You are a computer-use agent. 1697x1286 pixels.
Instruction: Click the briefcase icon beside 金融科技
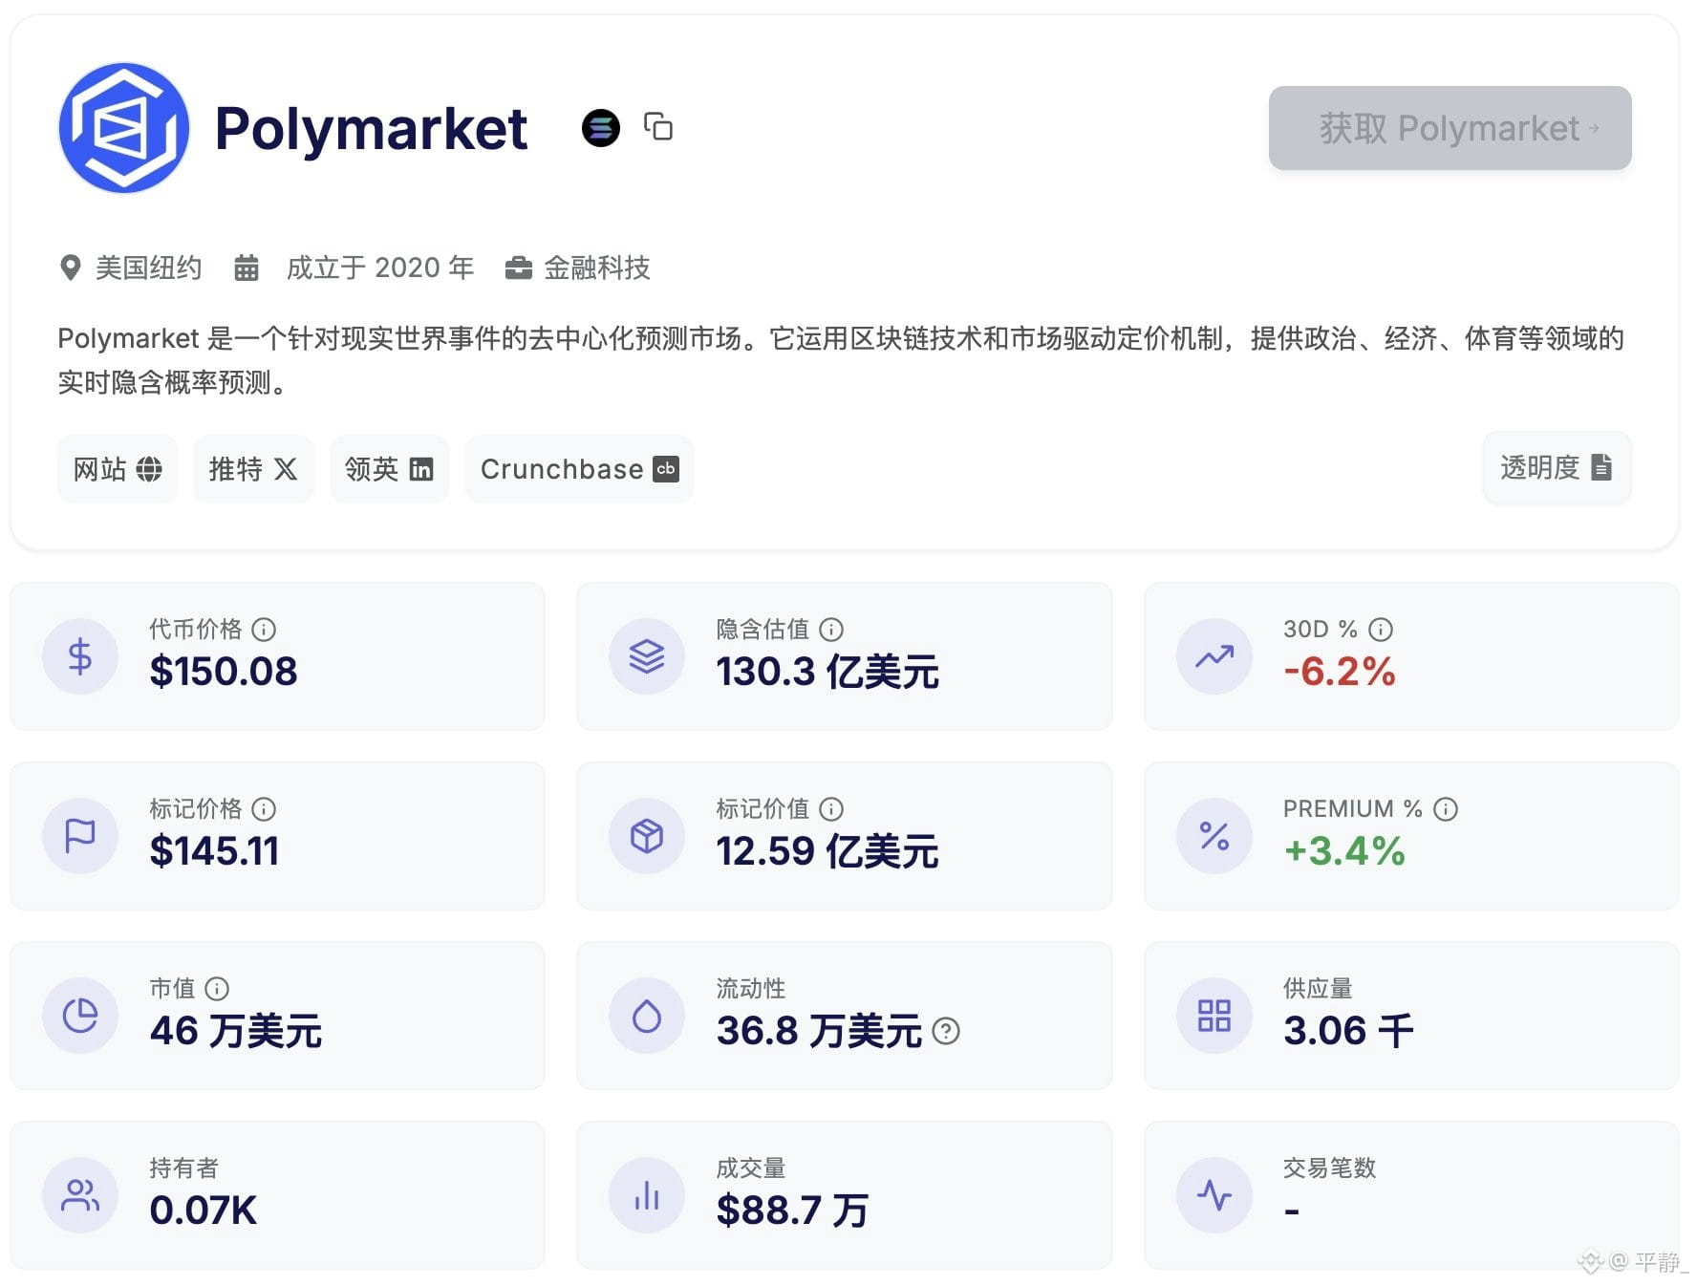pyautogui.click(x=519, y=268)
